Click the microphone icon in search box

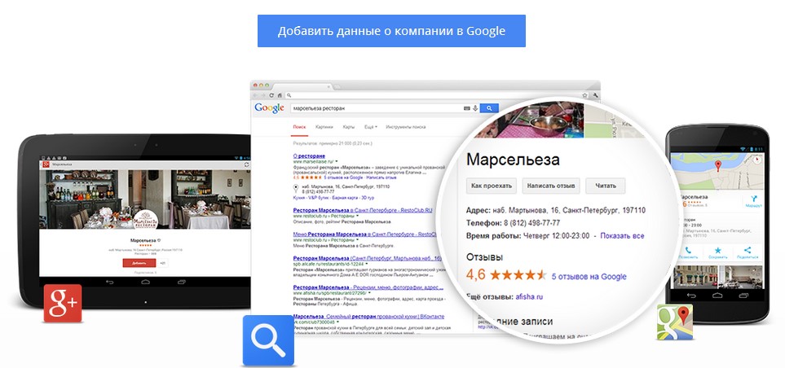click(475, 108)
